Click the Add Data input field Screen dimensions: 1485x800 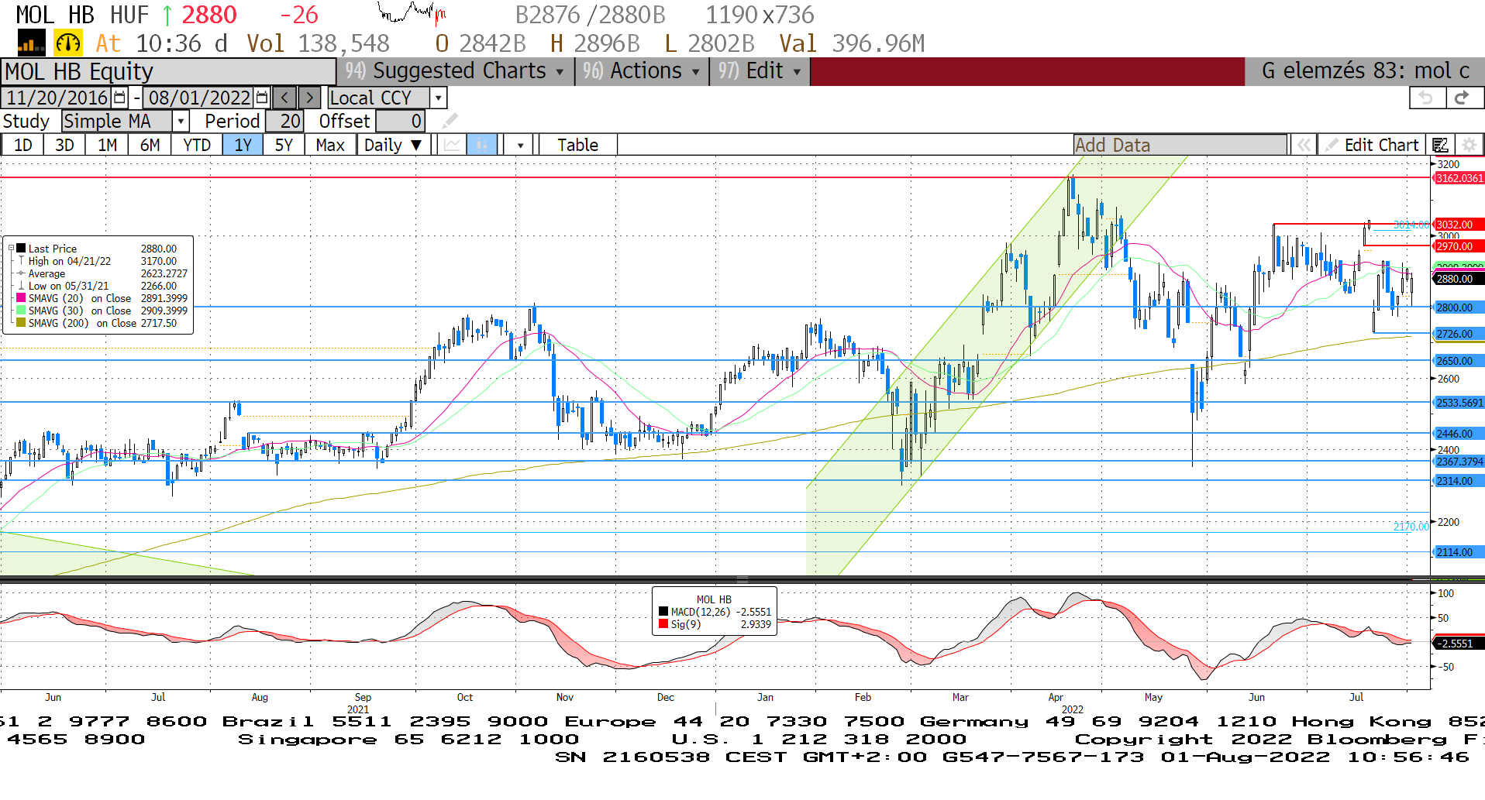[1180, 145]
